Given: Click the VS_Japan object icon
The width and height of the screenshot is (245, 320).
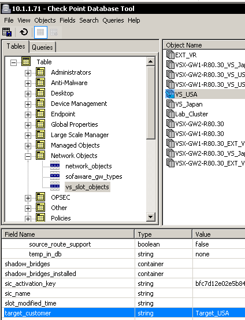Looking at the screenshot, I should [x=170, y=104].
